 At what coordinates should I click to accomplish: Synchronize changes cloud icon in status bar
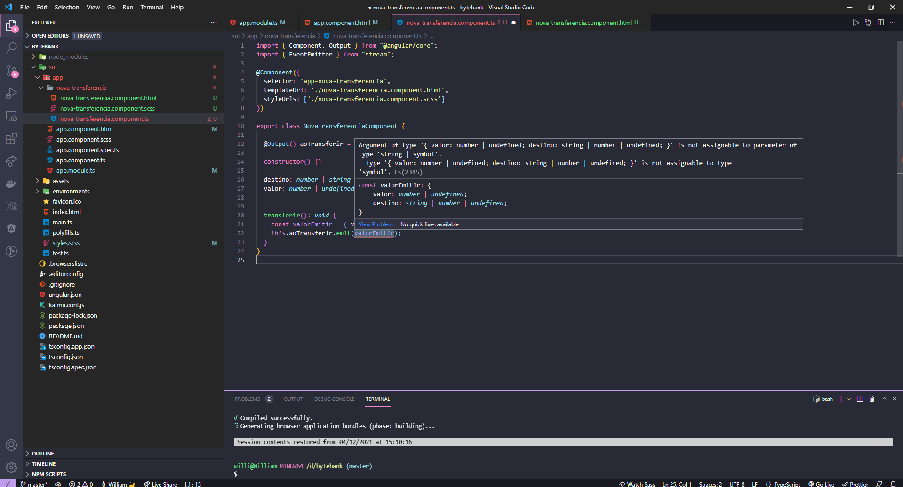(58, 484)
